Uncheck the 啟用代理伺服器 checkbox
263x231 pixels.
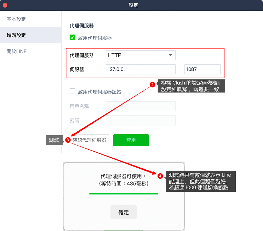click(x=73, y=37)
